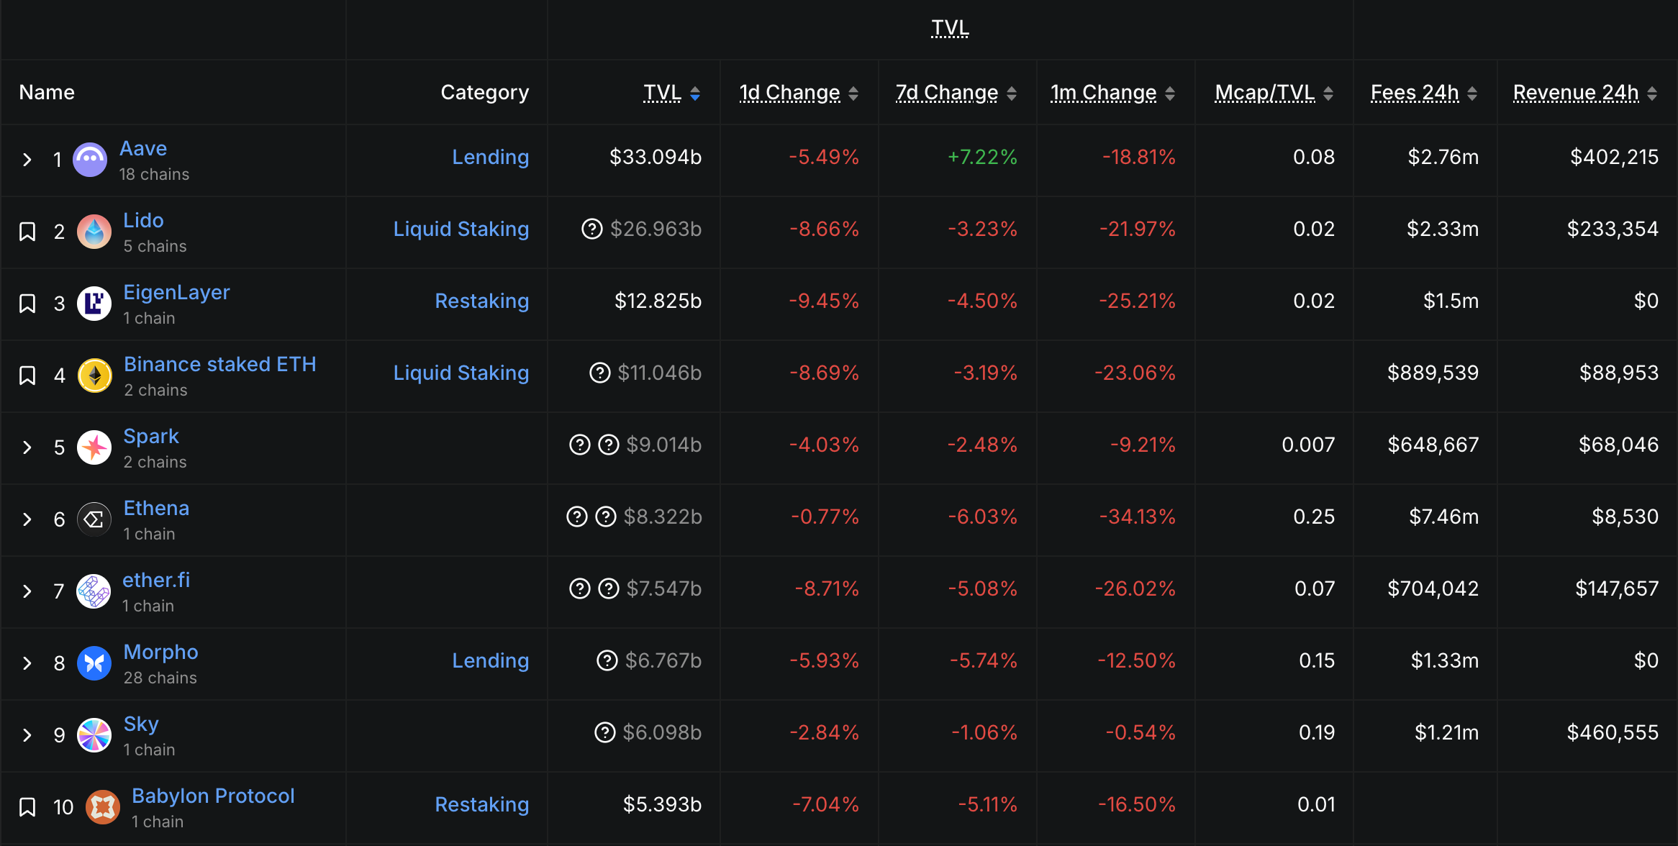Click the Binance staked ETH coin icon
The height and width of the screenshot is (846, 1678).
(x=94, y=376)
